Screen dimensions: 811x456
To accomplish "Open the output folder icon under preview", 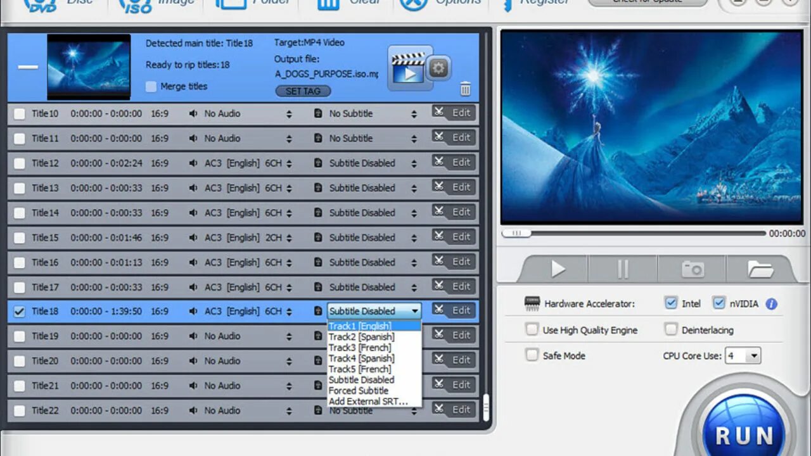I will pos(760,269).
